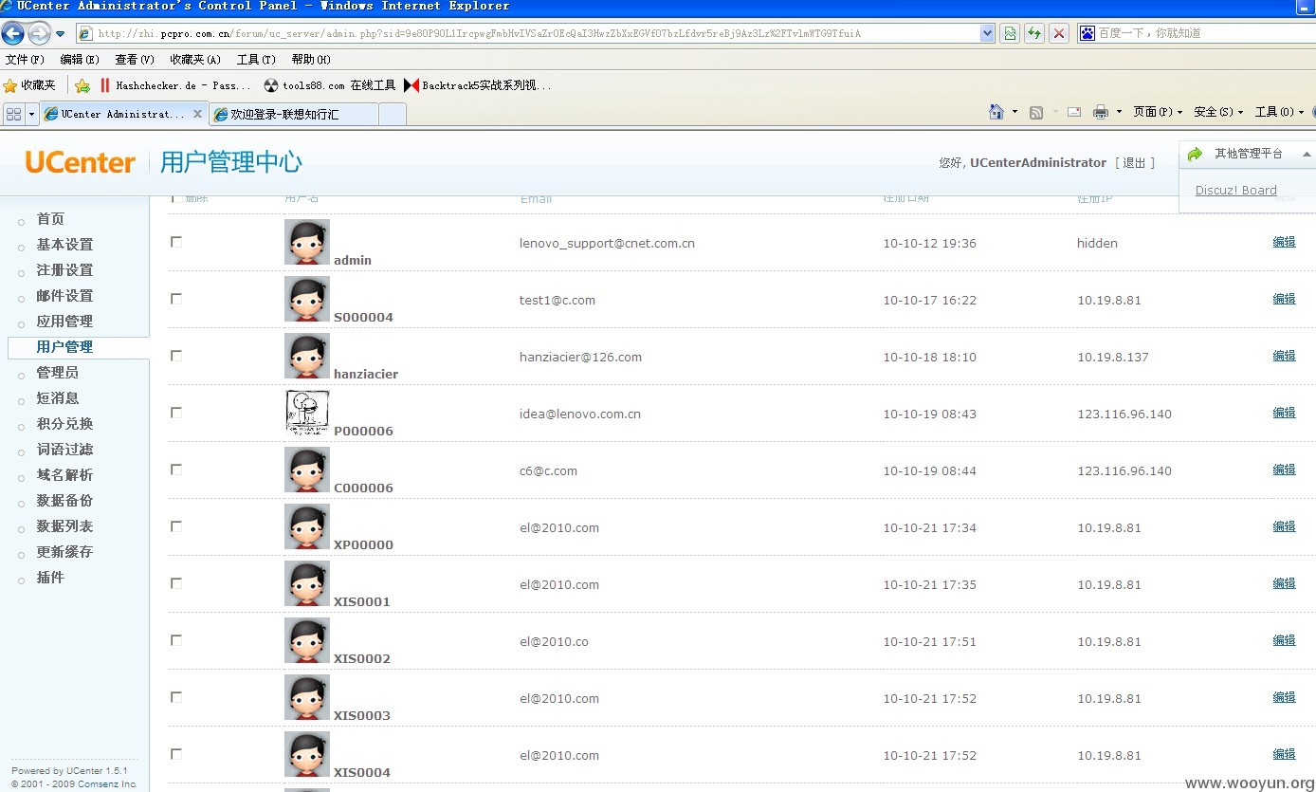Open the address bar history dropdown arrow

987,33
